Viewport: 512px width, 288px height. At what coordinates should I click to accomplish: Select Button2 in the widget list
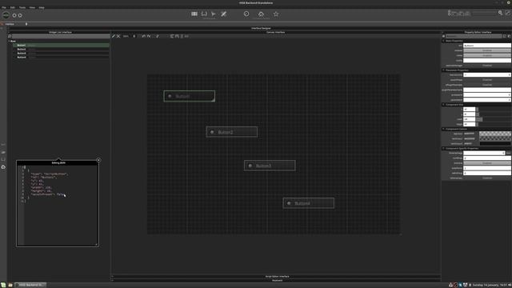(x=61, y=50)
